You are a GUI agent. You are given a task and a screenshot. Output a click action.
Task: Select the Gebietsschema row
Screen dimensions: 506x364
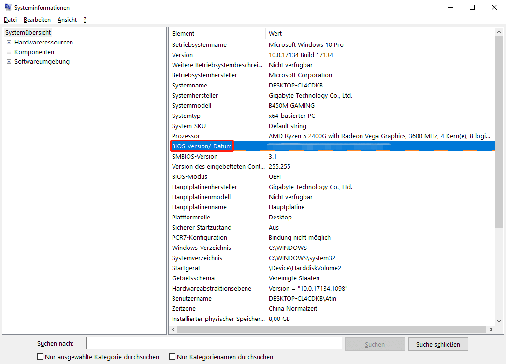[x=332, y=278]
